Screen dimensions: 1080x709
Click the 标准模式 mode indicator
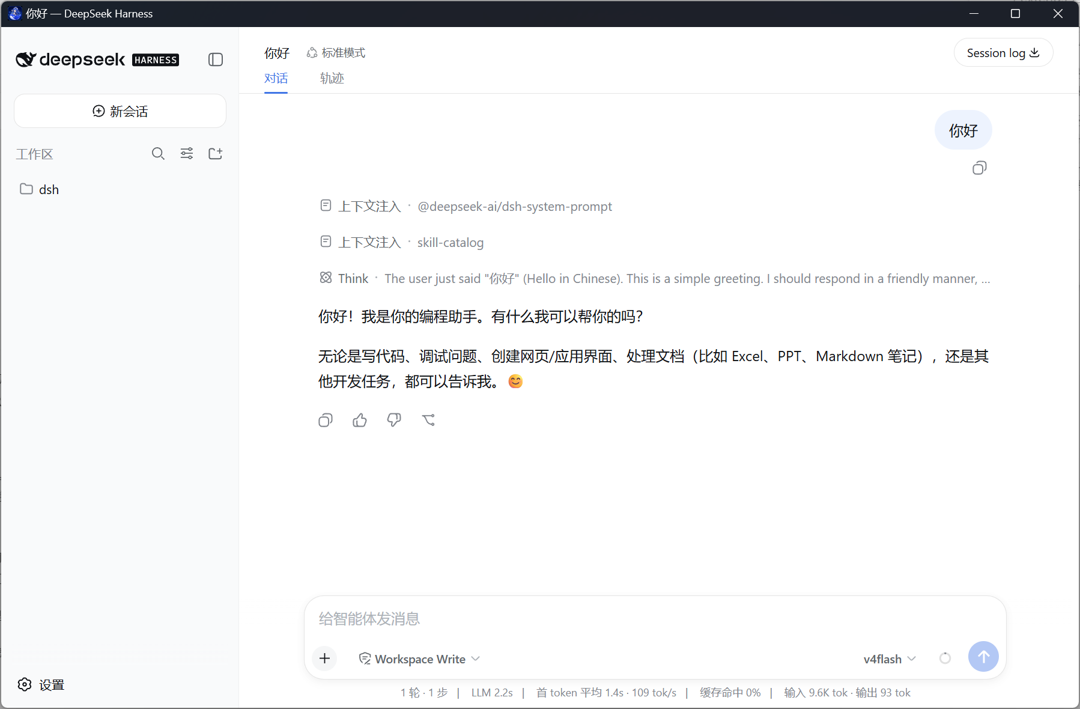point(336,53)
